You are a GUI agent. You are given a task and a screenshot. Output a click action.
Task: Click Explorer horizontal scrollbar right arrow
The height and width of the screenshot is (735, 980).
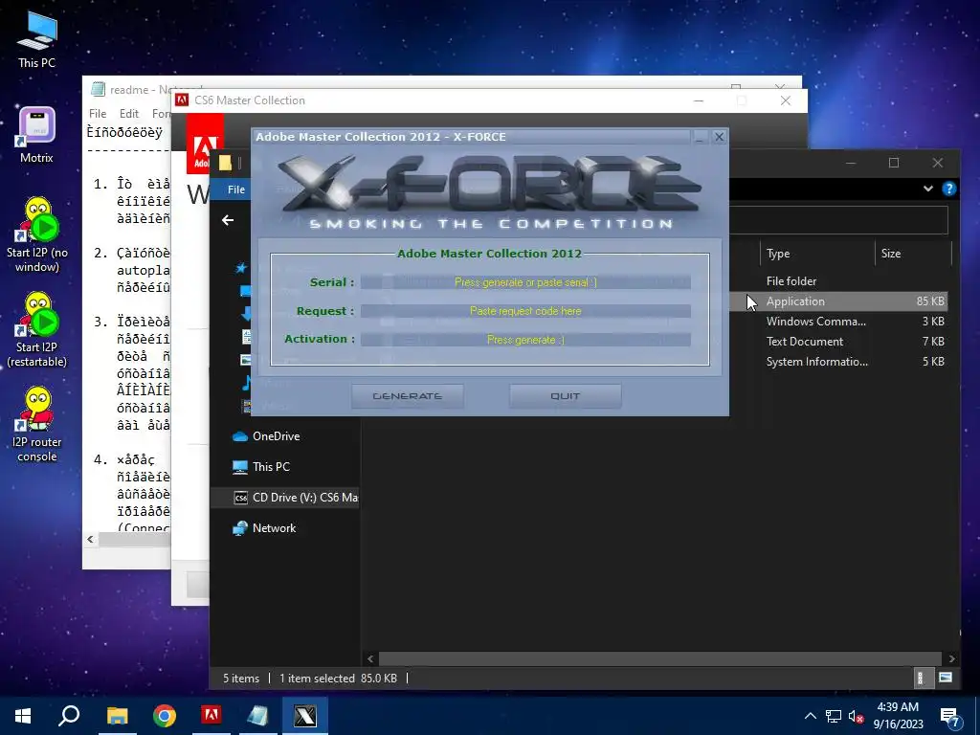click(x=951, y=658)
